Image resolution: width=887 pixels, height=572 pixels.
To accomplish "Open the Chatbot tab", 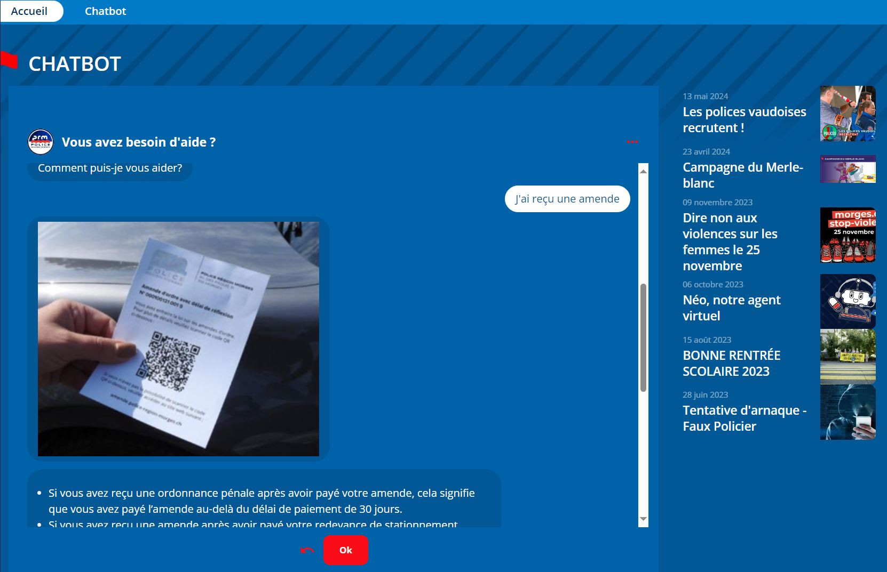I will (105, 11).
